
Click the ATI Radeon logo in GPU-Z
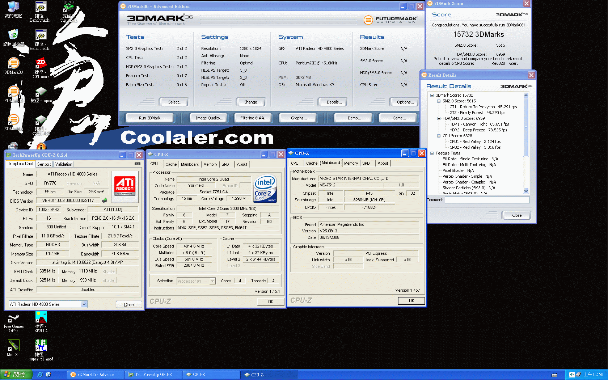pos(125,186)
